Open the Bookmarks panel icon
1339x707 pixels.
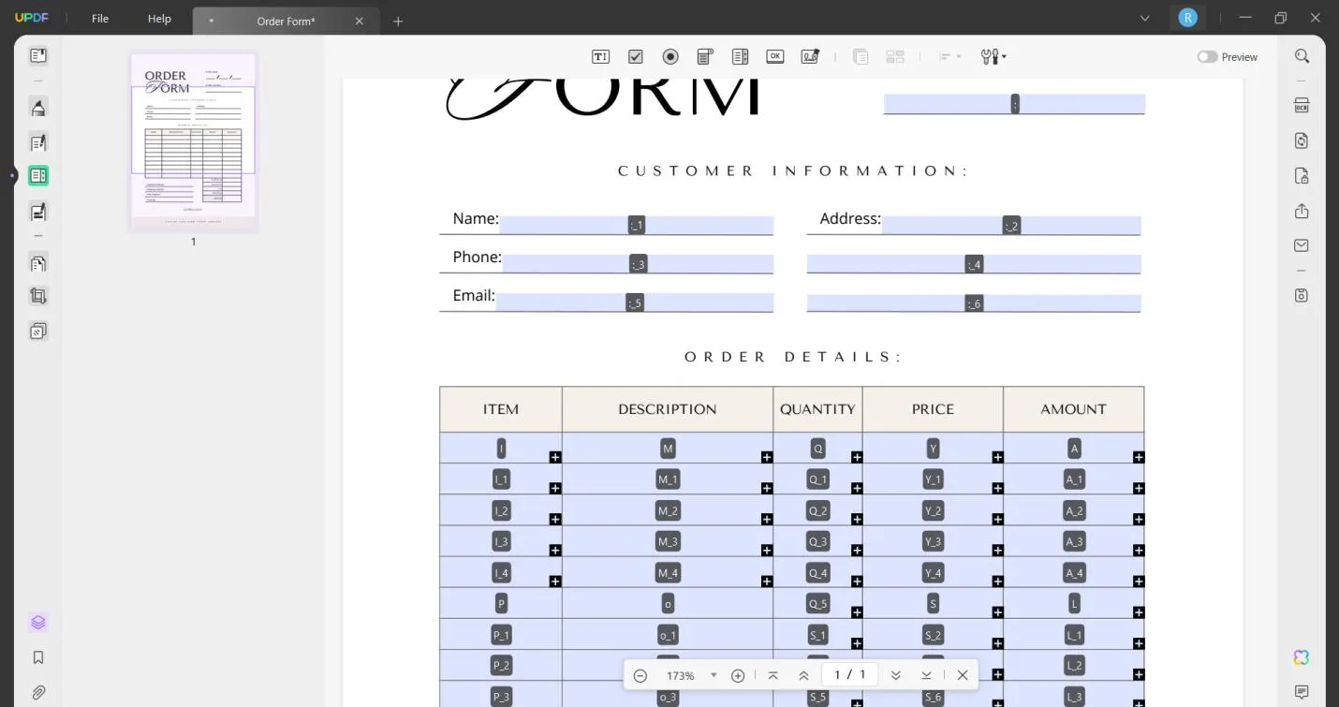38,657
